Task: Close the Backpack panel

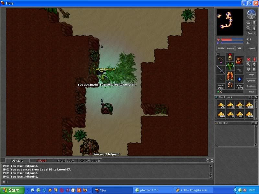Action: 256,97
